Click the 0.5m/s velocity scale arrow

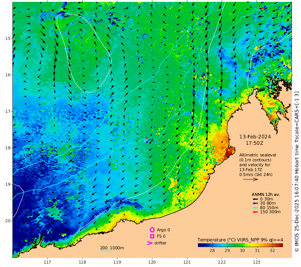pos(251,179)
